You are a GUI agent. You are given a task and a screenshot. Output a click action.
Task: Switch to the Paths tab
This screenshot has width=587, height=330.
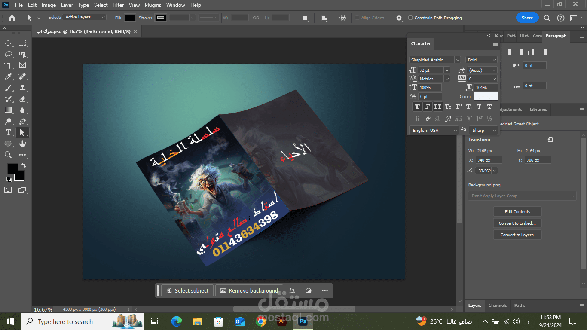click(x=520, y=306)
